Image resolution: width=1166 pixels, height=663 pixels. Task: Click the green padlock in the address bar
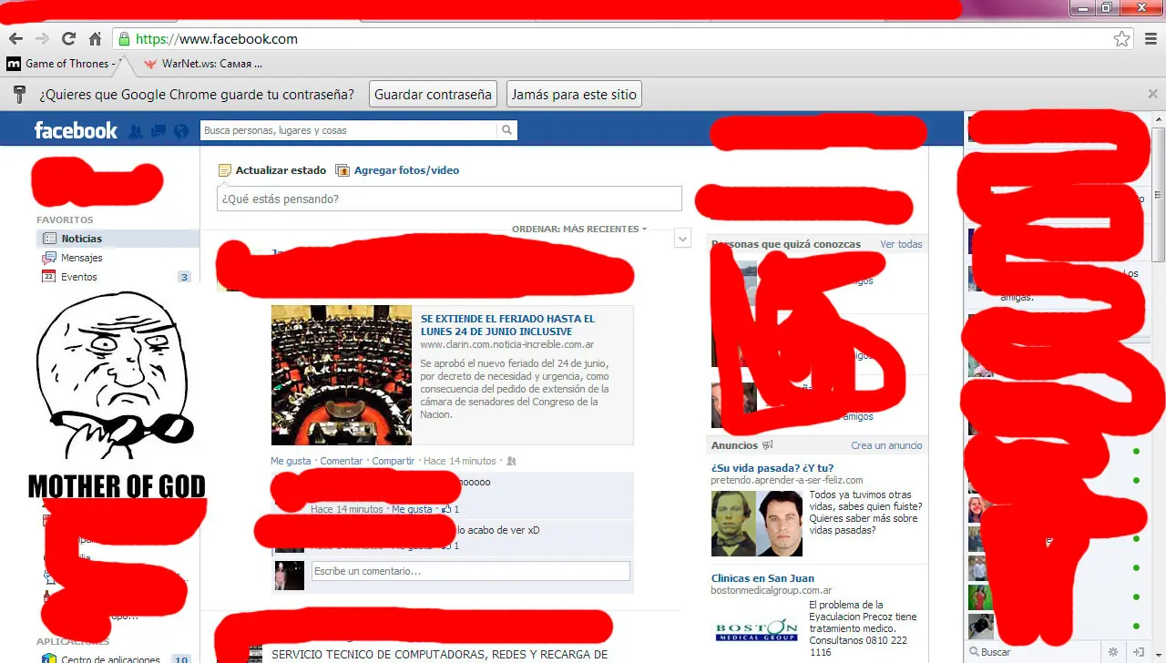[x=124, y=39]
